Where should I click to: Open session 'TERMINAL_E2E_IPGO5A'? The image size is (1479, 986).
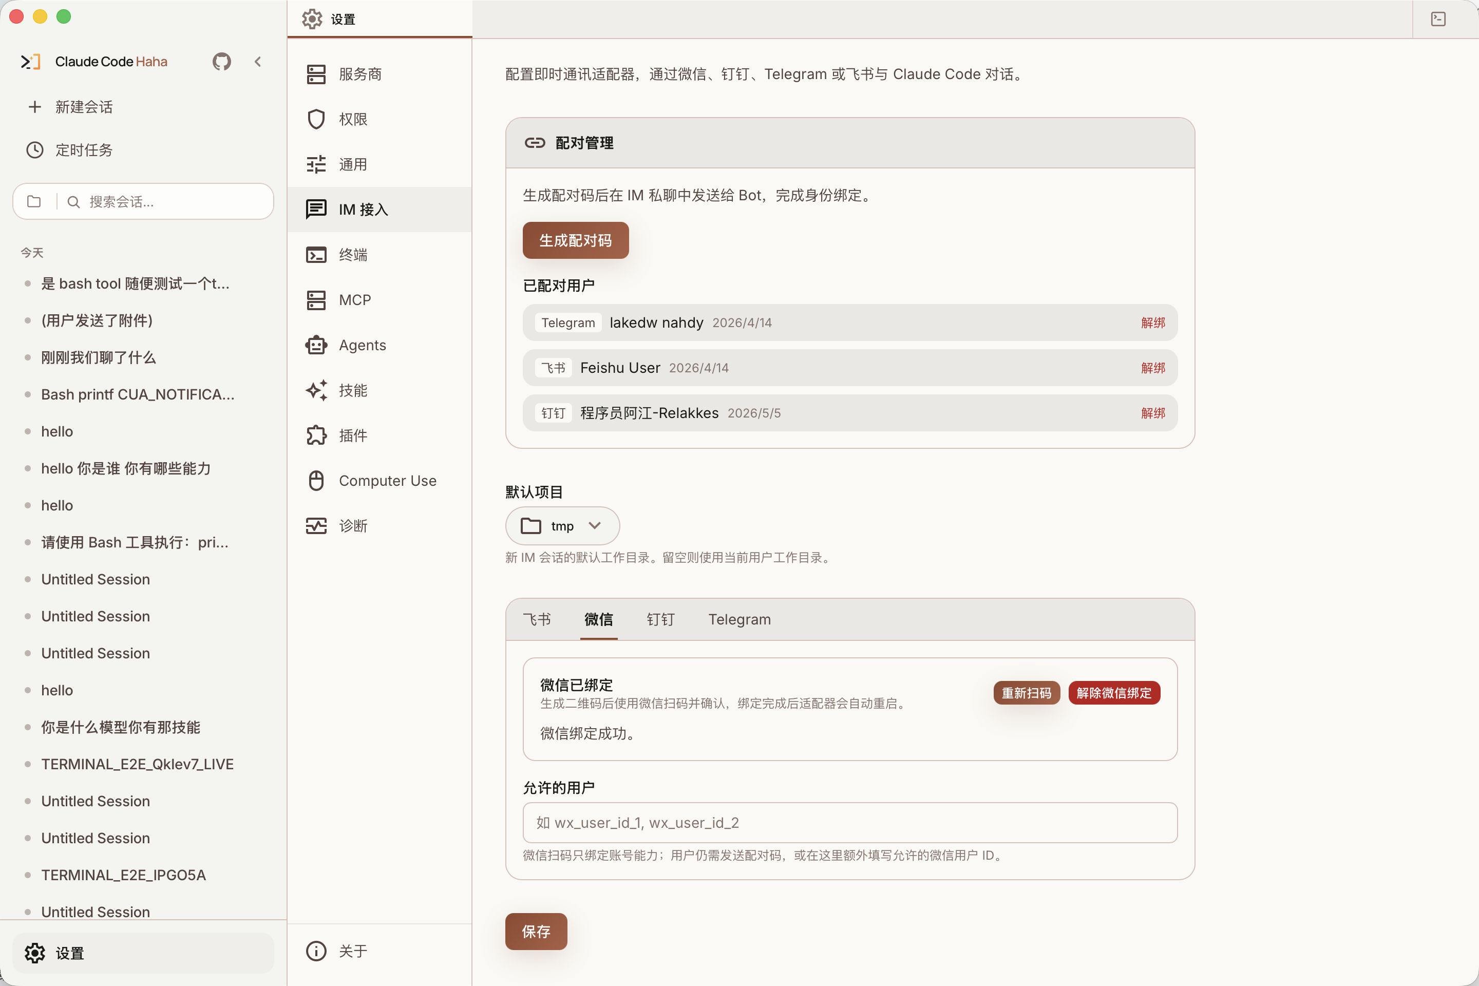click(143, 875)
